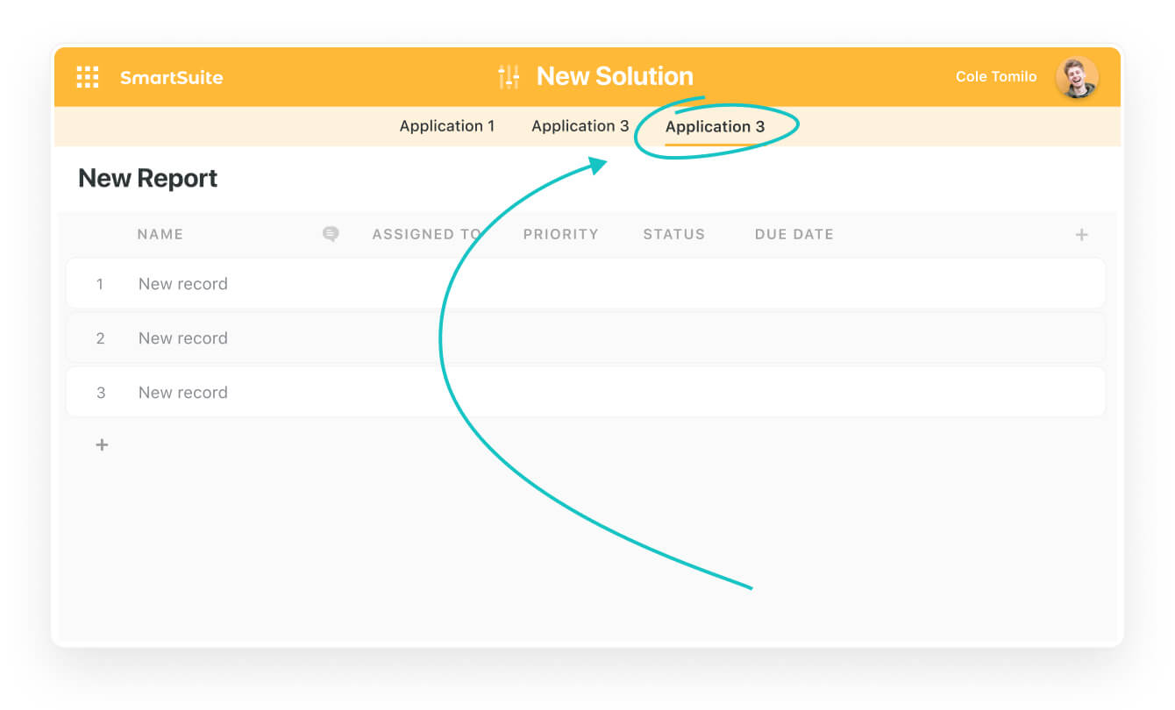Click the New Solution title
Image resolution: width=1175 pixels, height=710 pixels.
click(615, 76)
